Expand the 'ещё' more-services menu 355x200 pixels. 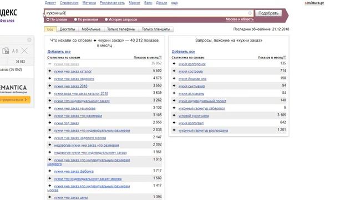coord(174,3)
